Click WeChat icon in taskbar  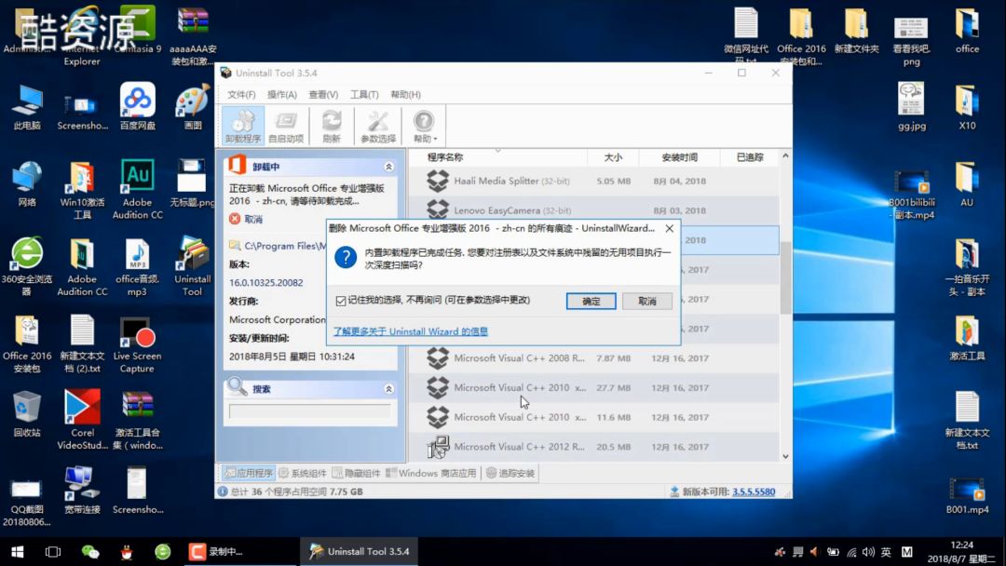[x=90, y=552]
